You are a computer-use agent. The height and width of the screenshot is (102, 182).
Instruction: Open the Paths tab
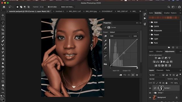168,70
